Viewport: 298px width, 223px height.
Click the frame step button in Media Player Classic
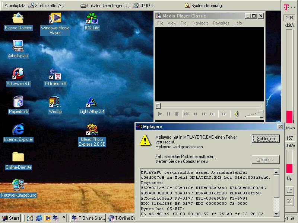(x=224, y=114)
